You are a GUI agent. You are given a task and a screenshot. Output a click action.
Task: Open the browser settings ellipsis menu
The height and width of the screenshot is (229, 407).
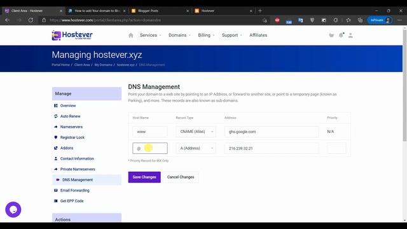399,20
